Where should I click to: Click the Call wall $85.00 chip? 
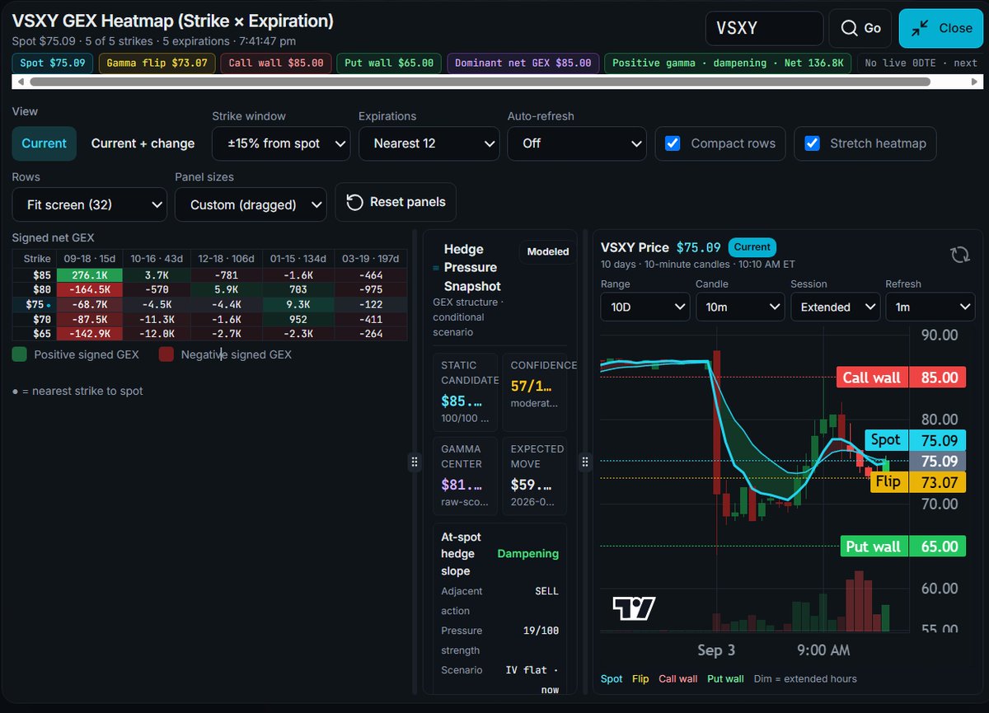(x=277, y=63)
